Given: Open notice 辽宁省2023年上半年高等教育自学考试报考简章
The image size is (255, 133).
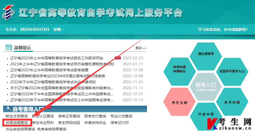Looking at the screenshot, I should [49, 70].
